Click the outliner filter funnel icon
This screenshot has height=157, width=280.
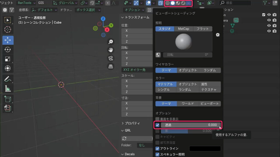click(x=265, y=3)
